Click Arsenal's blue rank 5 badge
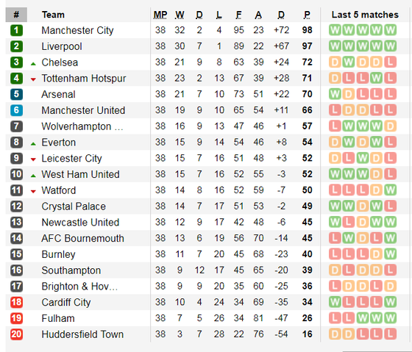This screenshot has height=352, width=412. (16, 94)
